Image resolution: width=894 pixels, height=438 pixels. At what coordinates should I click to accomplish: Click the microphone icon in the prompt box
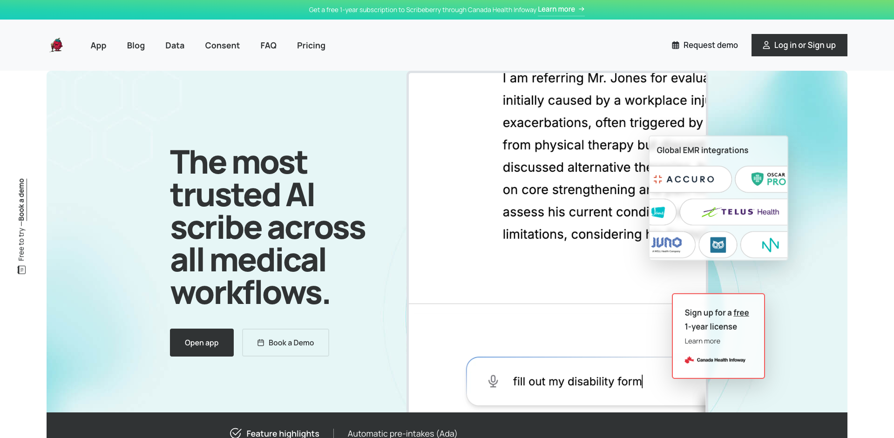pyautogui.click(x=493, y=381)
